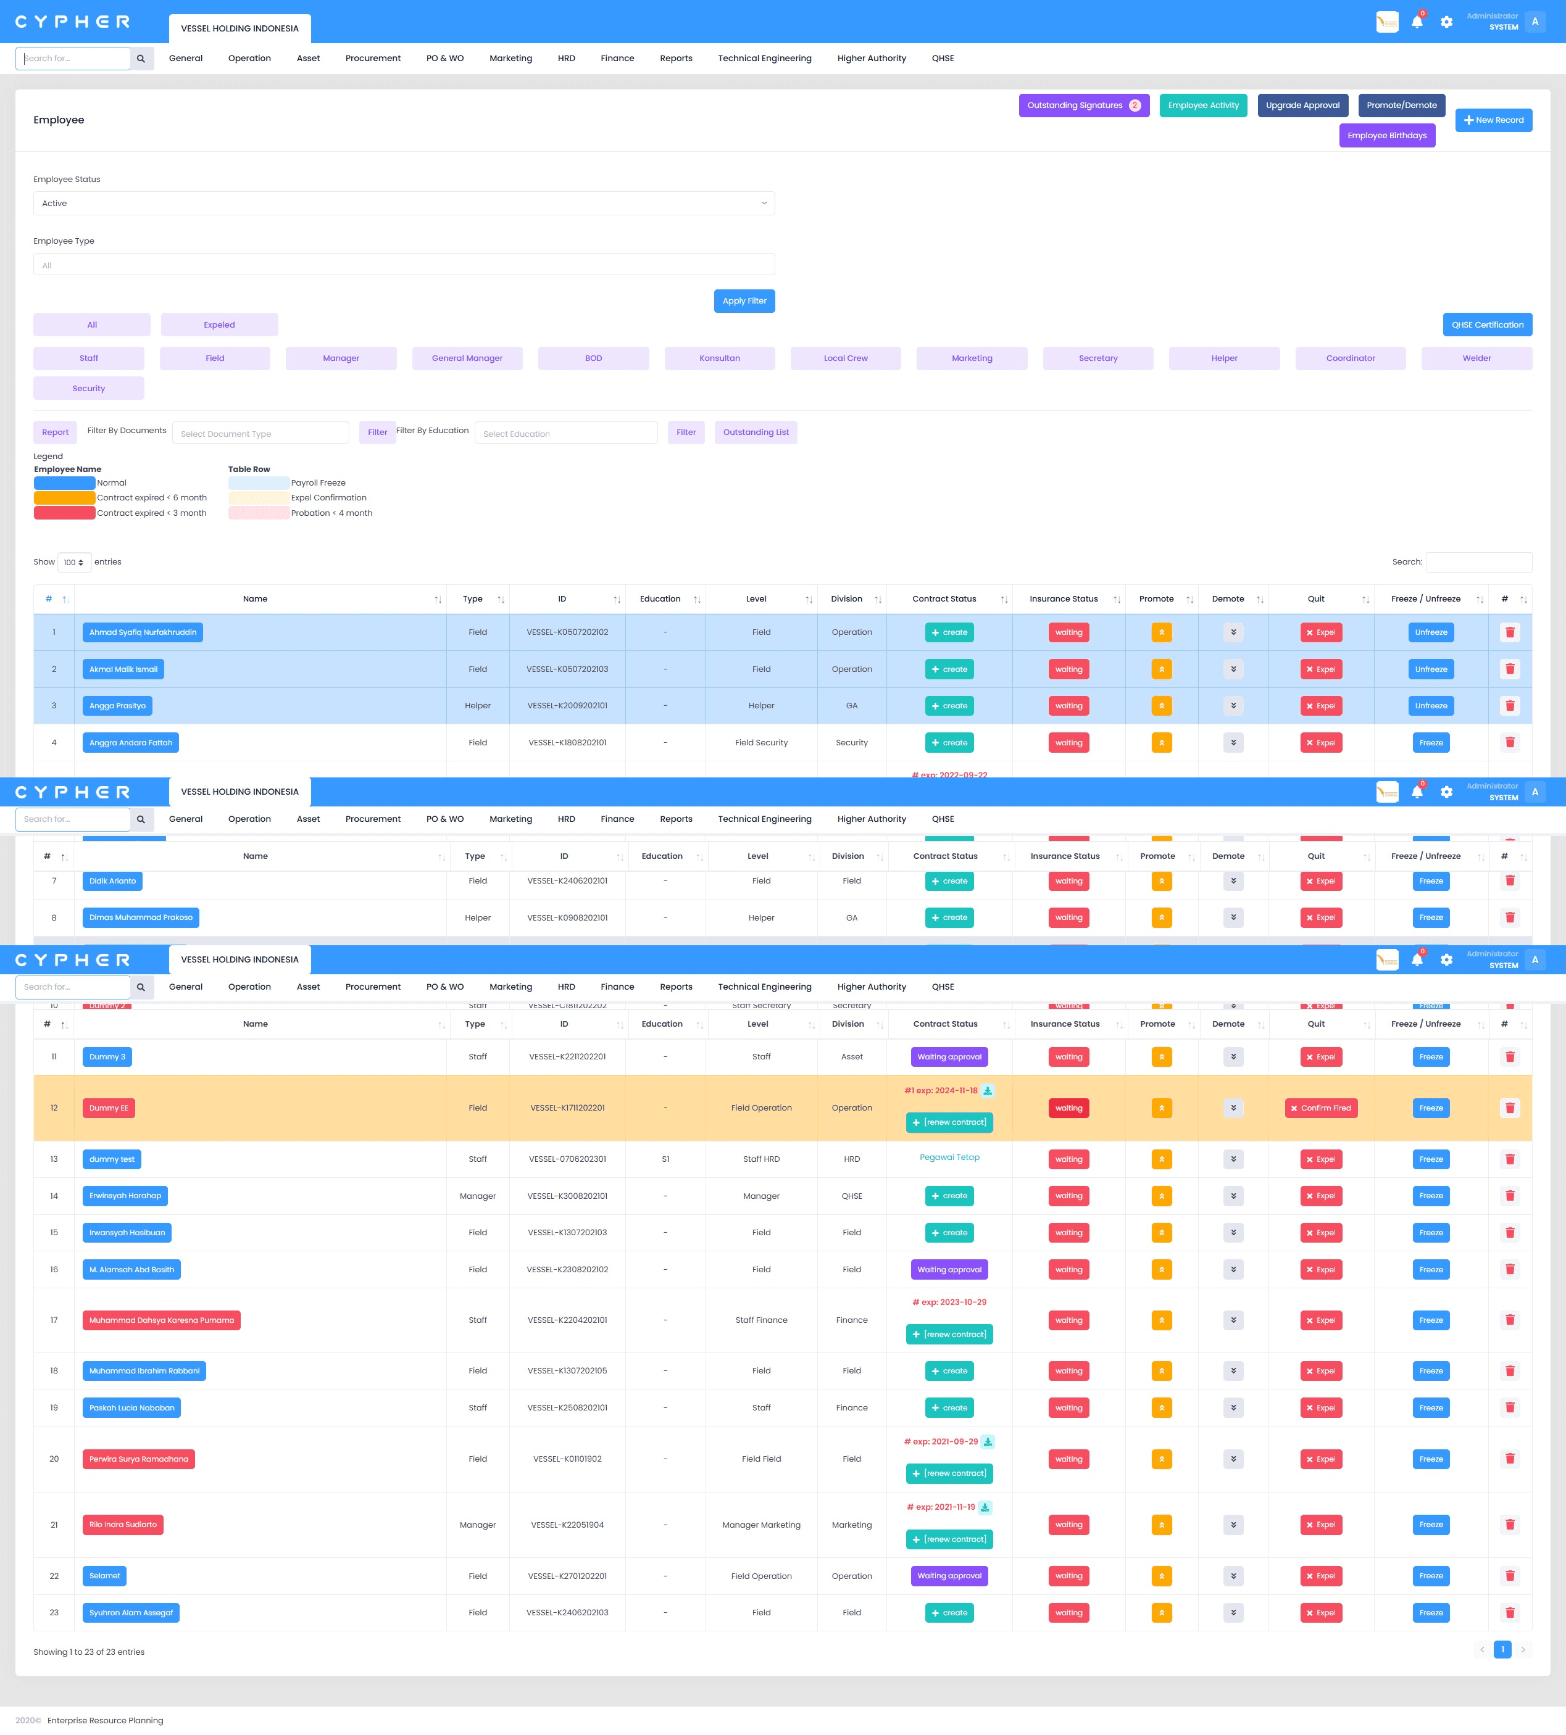Viewport: 1566px width, 1735px height.
Task: Click the Report button
Action: click(55, 433)
